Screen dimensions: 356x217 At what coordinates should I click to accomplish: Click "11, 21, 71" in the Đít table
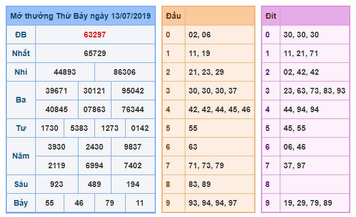pos(301,53)
